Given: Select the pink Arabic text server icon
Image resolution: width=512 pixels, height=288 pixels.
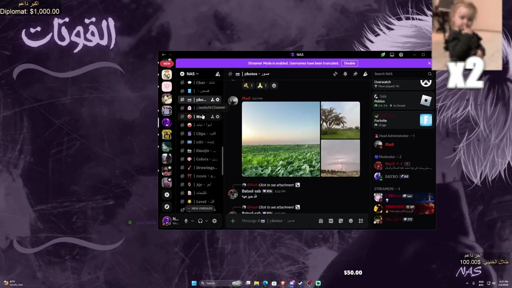Looking at the screenshot, I should point(167,86).
